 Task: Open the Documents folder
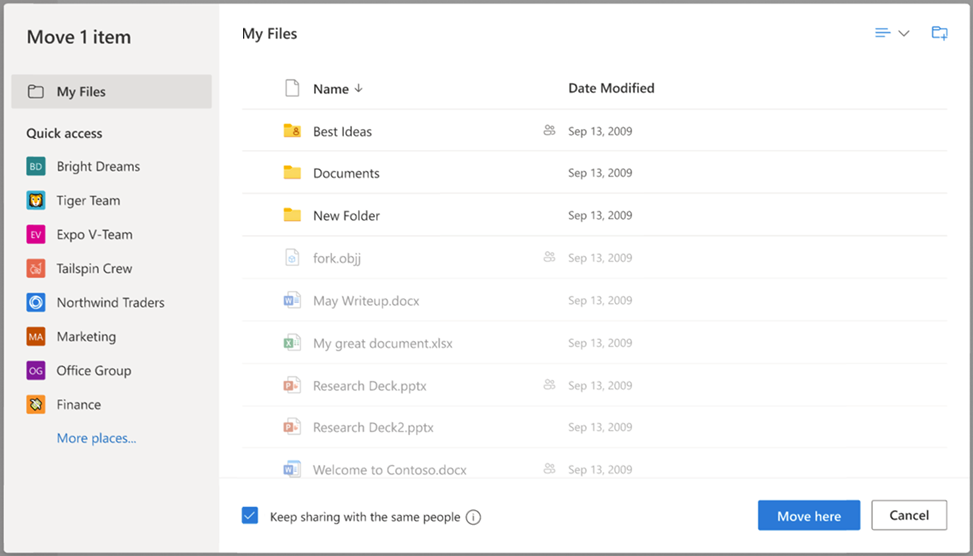[x=346, y=173]
